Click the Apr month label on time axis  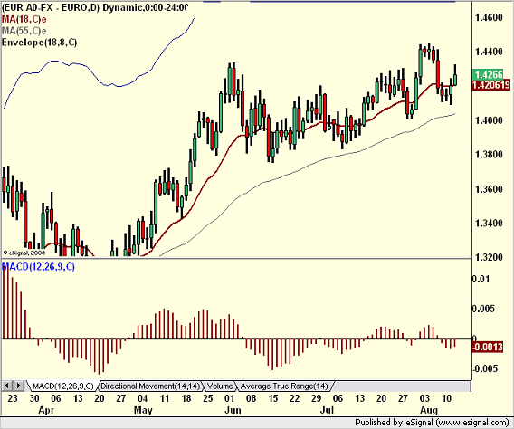click(46, 410)
